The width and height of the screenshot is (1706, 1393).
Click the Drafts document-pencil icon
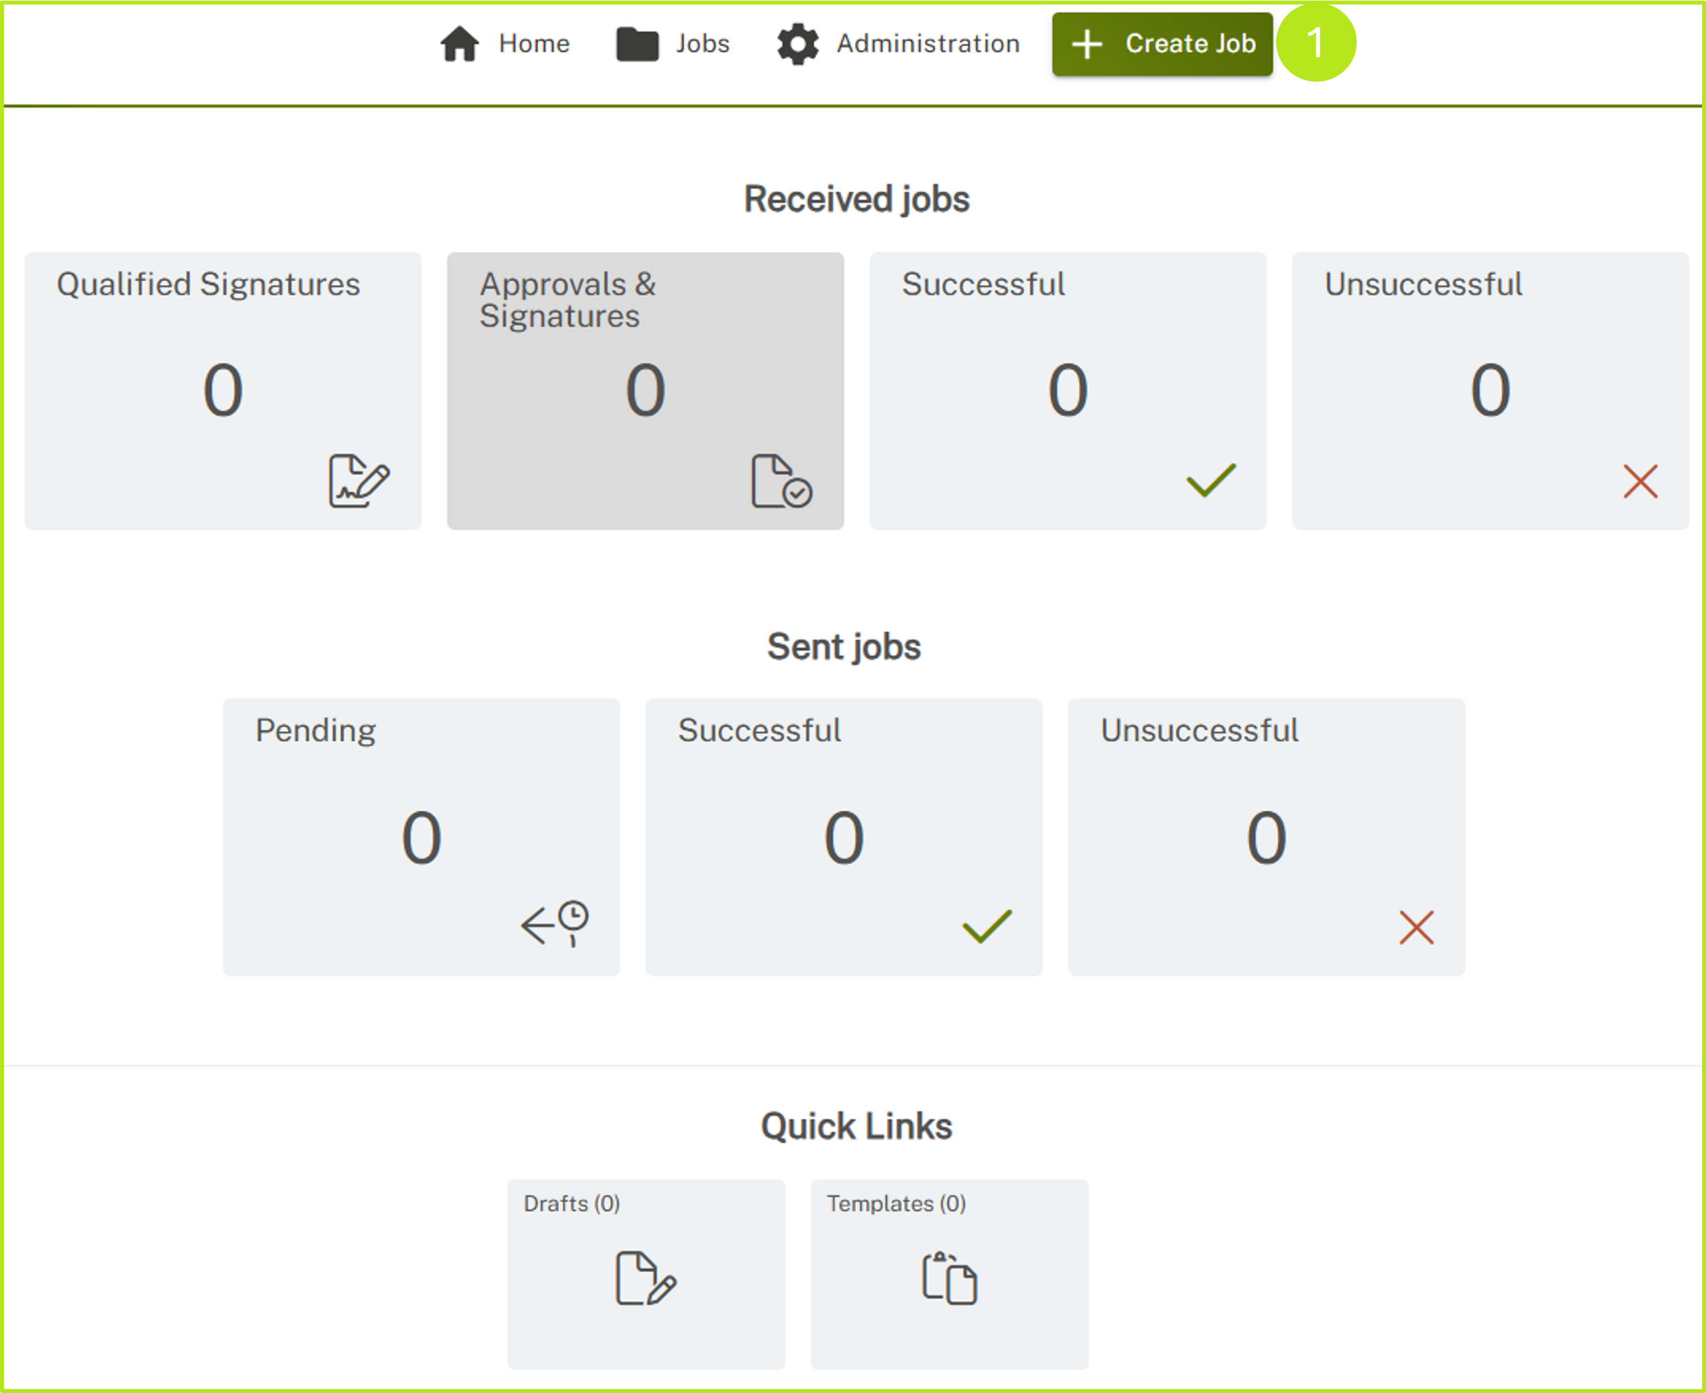pos(645,1278)
